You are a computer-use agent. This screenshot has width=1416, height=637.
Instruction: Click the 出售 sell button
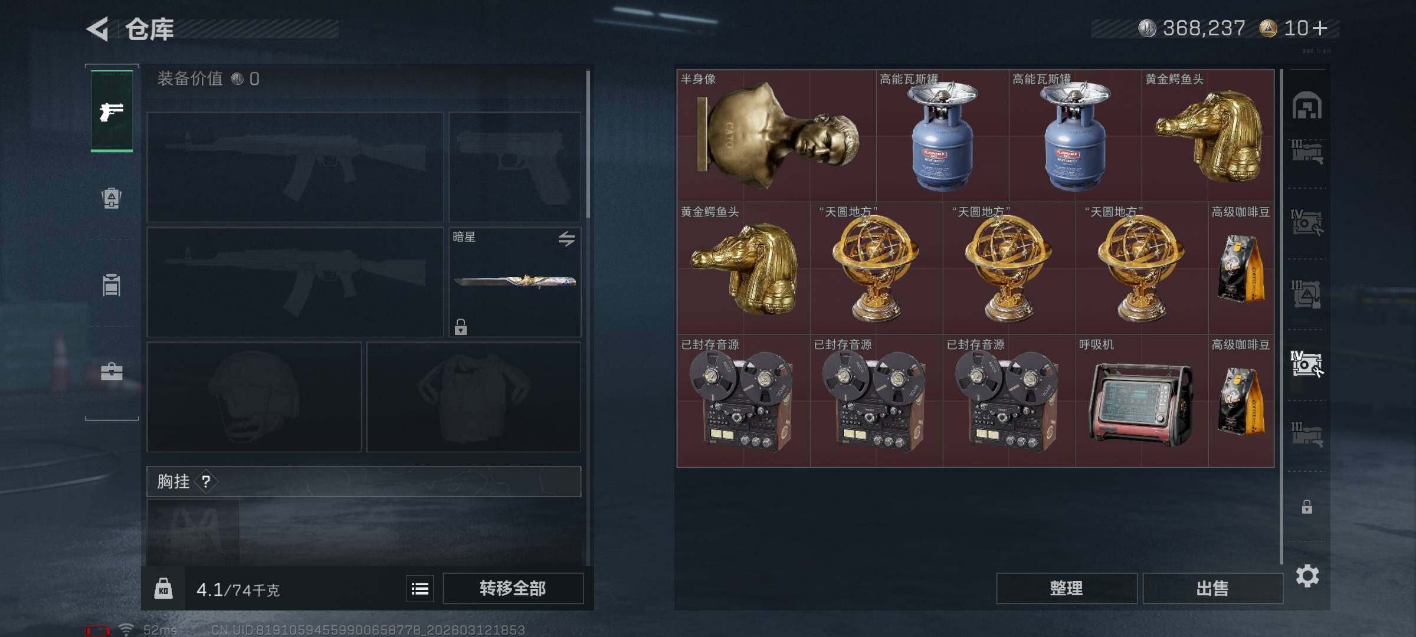[x=1212, y=588]
